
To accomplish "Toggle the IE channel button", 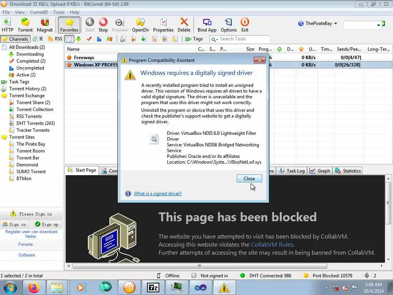I will [x=38, y=39].
